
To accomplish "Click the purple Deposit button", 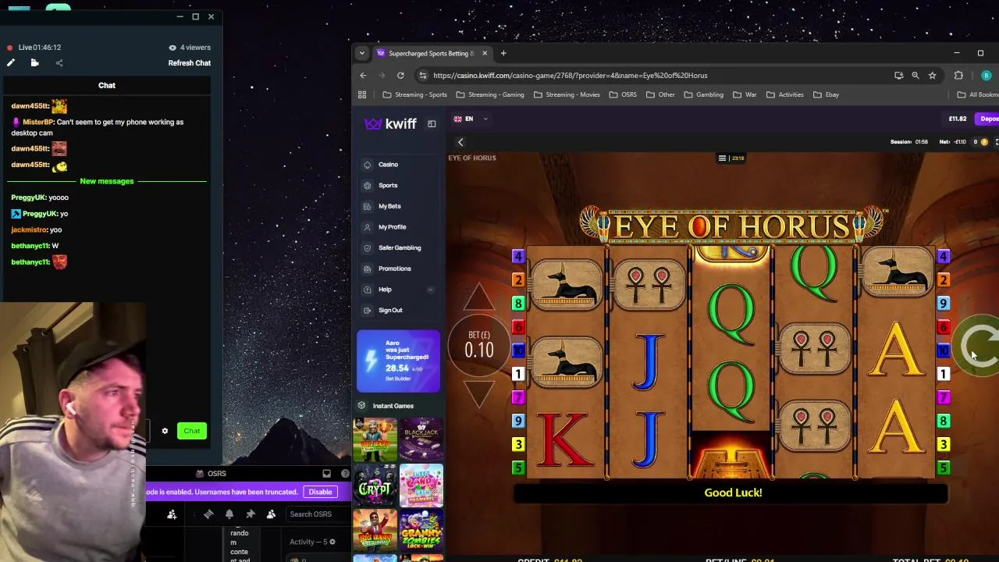I will 988,119.
